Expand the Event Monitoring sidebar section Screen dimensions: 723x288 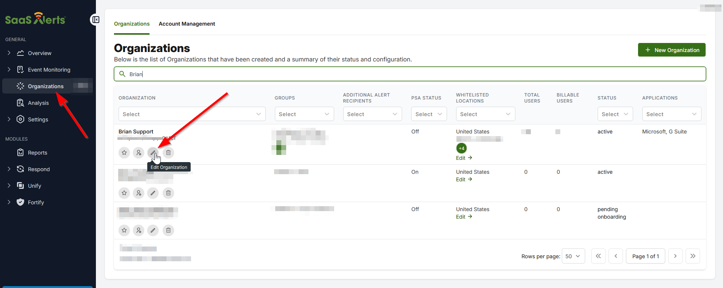9,70
